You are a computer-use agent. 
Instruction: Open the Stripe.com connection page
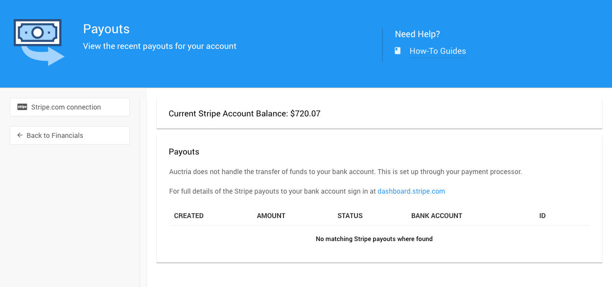pyautogui.click(x=70, y=107)
